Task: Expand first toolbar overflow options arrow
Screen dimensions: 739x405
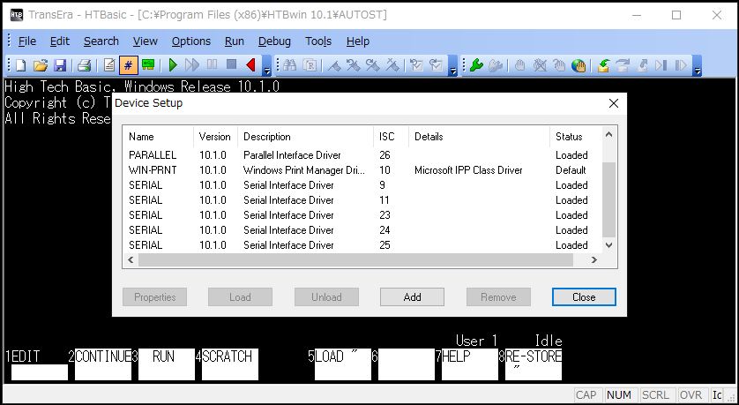Action: (x=266, y=66)
